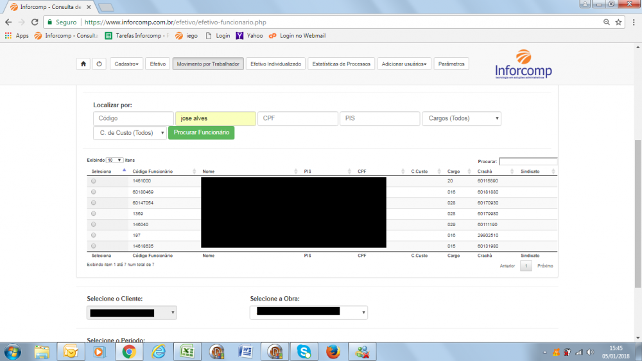This screenshot has width=642, height=361.
Task: Click browser back arrow
Action: click(8, 22)
